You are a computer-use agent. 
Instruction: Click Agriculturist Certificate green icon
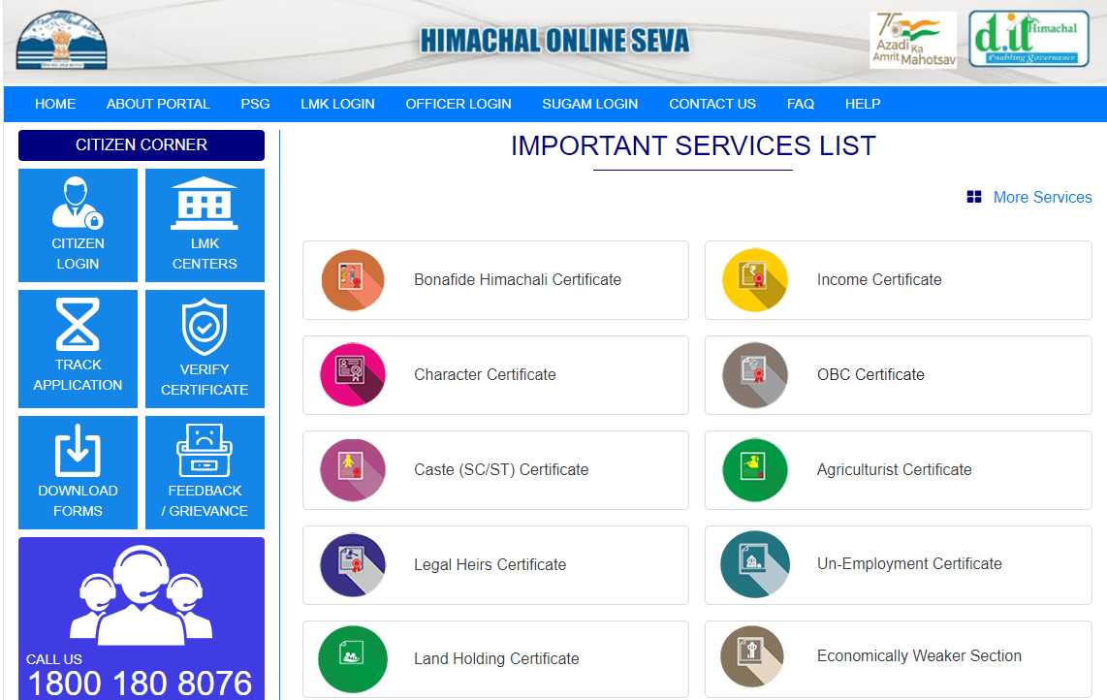click(x=755, y=470)
